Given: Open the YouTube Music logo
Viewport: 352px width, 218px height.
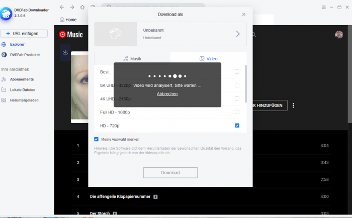Looking at the screenshot, I should (71, 34).
